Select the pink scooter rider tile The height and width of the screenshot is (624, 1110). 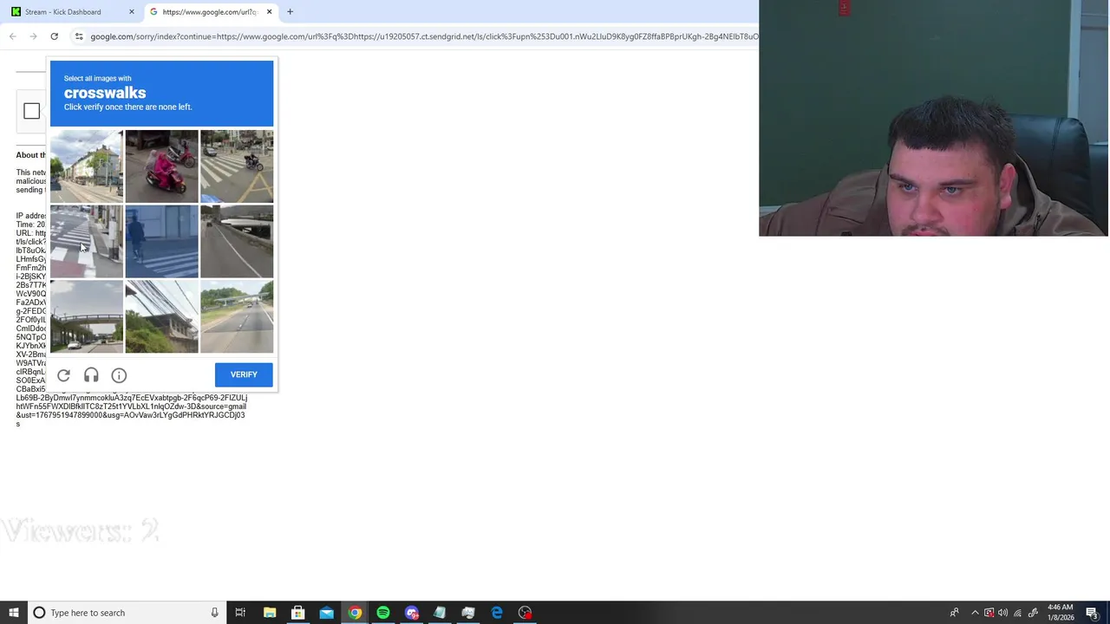click(161, 166)
